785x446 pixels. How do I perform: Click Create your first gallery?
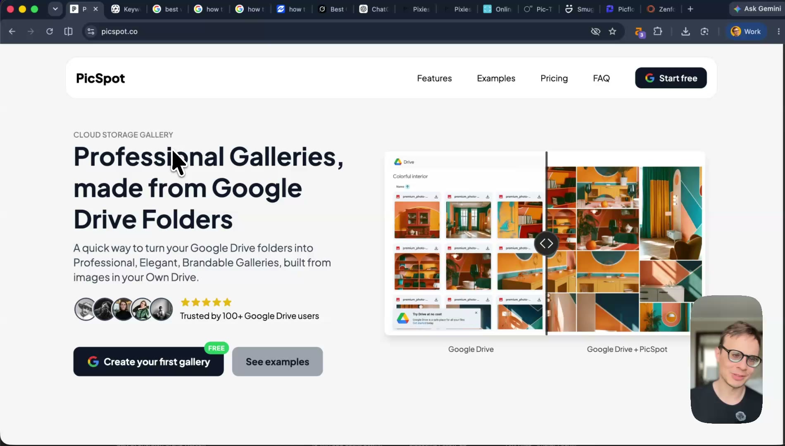(148, 361)
